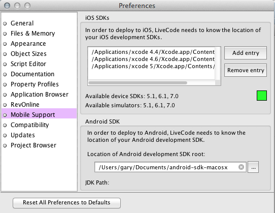The image size is (275, 213).
Task: Browse for Android SDK root folder
Action: (x=253, y=167)
